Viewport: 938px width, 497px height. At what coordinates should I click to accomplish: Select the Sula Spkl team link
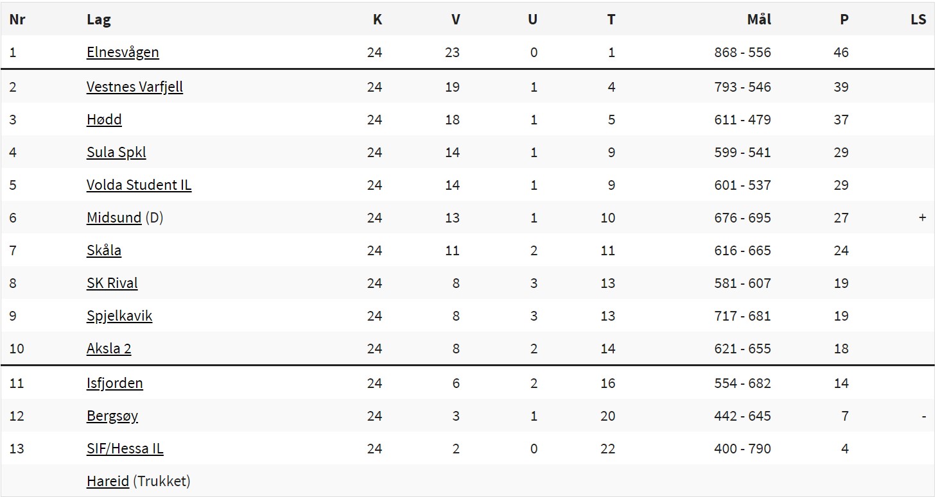pyautogui.click(x=116, y=153)
